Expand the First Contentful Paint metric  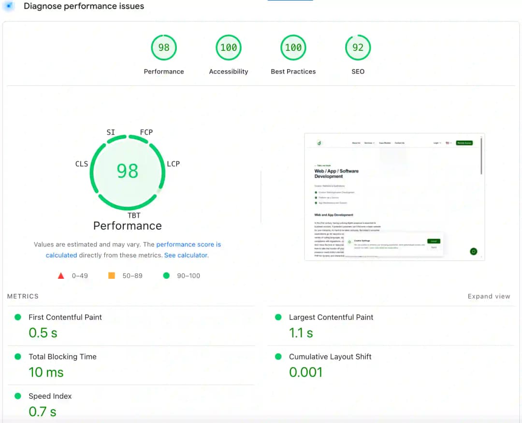click(x=65, y=317)
